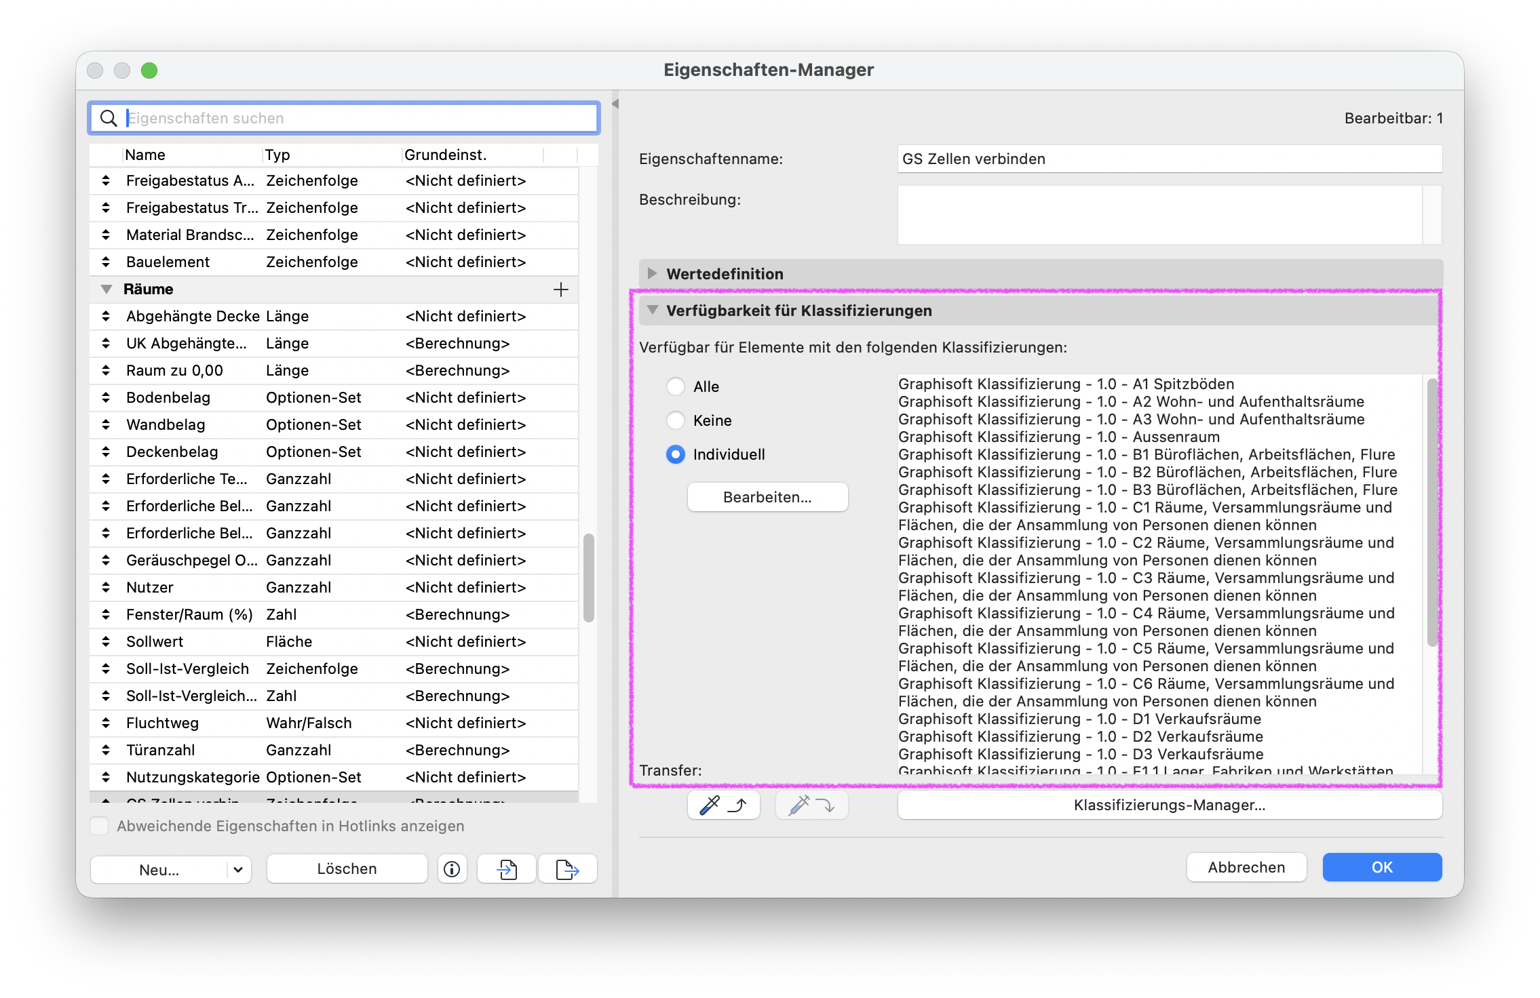Click the reorder handle of Nutzungskategorie
This screenshot has height=998, width=1540.
pos(106,778)
